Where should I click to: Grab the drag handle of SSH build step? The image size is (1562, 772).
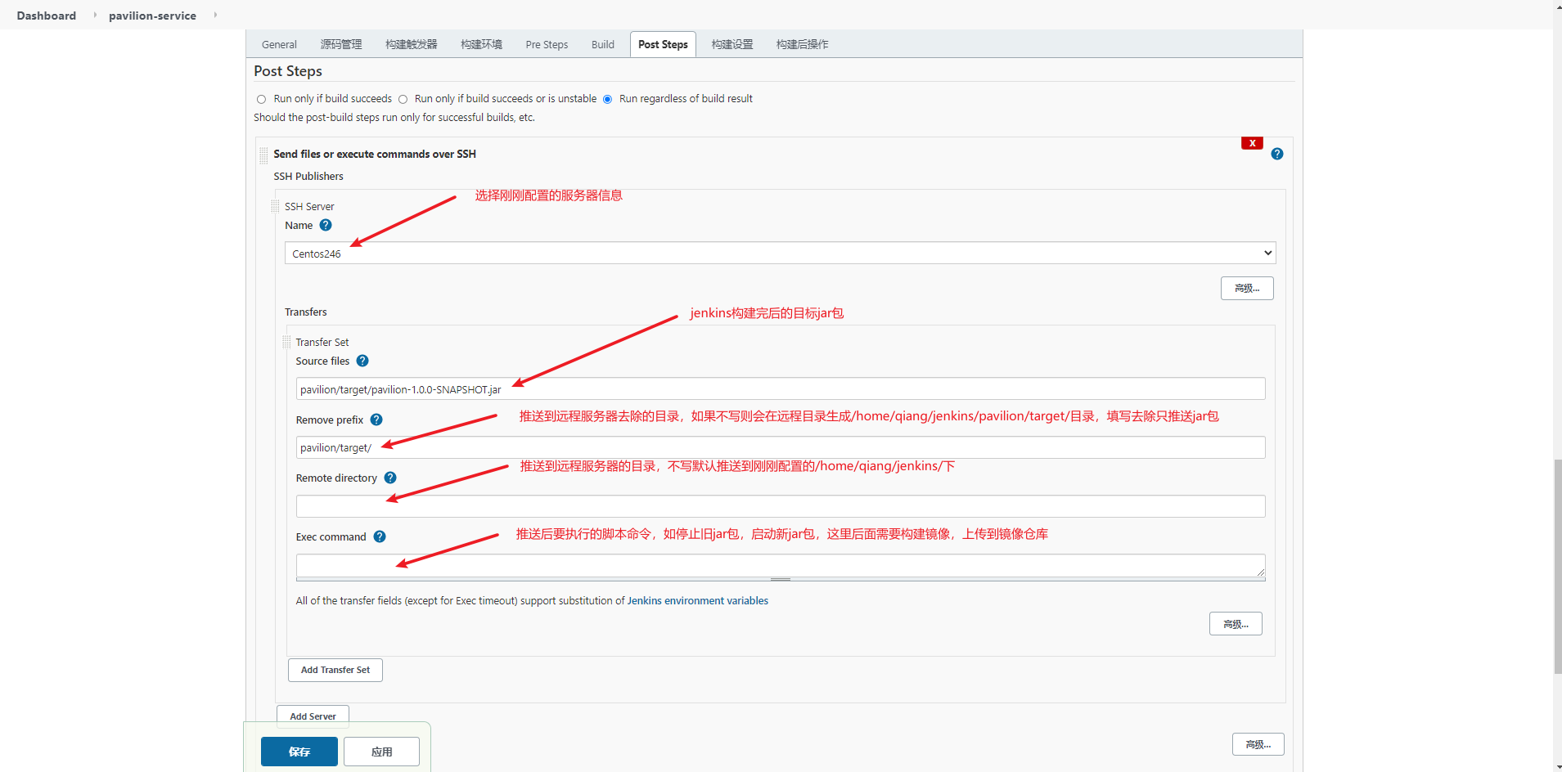click(263, 155)
